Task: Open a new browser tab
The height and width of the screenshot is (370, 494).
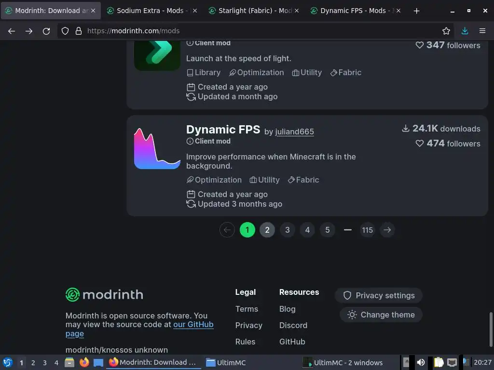Action: coord(416,11)
